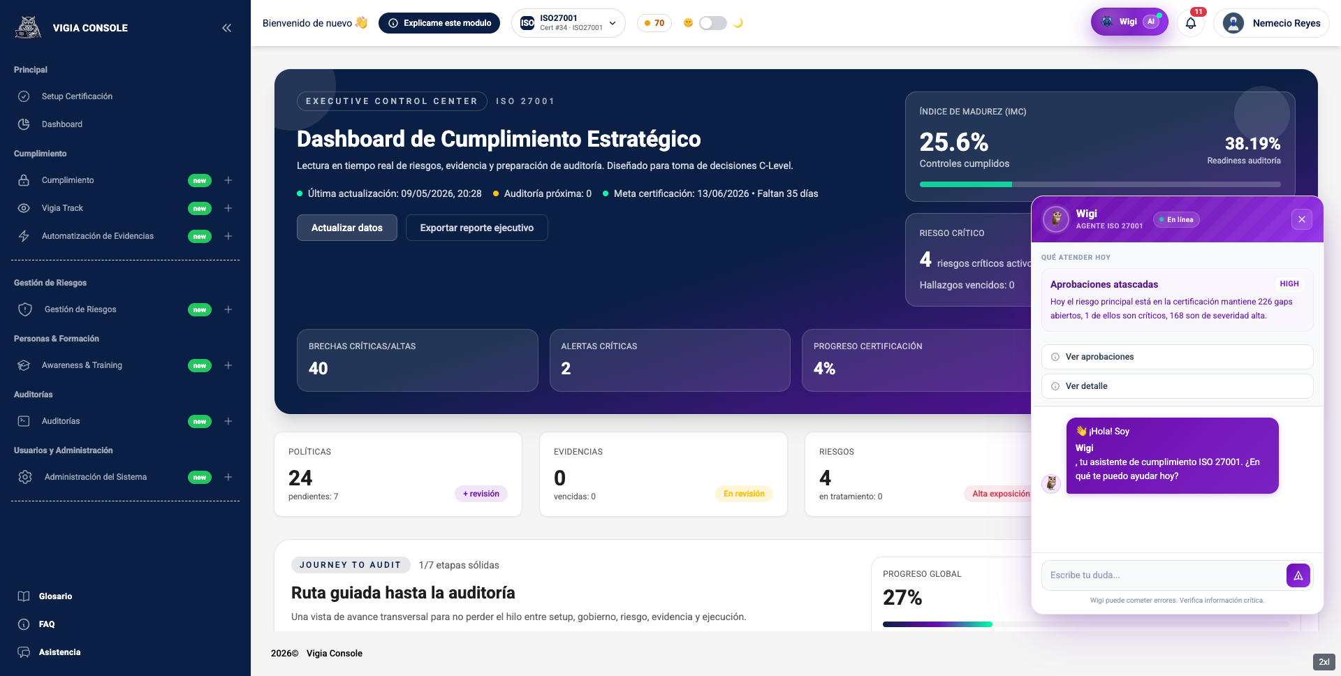Collapse the sidebar with the double-chevron icon
Viewport: 1341px width, 676px height.
[226, 28]
